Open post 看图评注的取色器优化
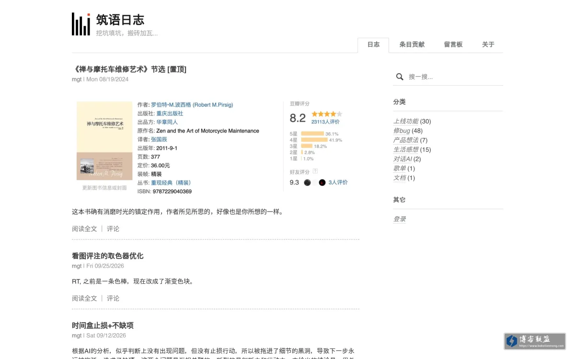The image size is (575, 359). [108, 256]
